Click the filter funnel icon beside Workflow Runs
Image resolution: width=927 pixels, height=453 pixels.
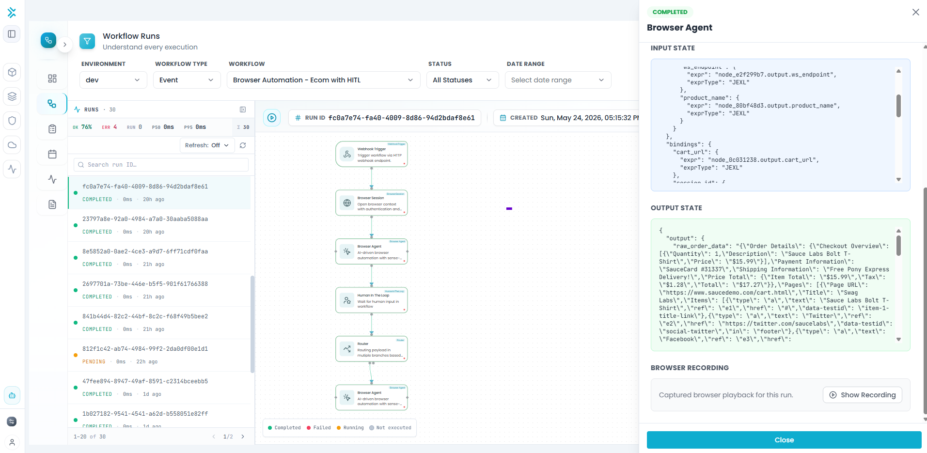(x=87, y=41)
